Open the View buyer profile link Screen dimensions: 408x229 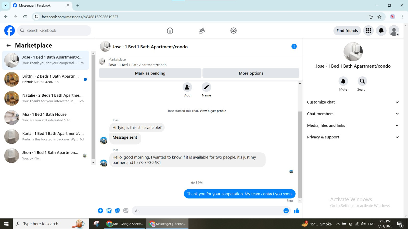tap(213, 111)
